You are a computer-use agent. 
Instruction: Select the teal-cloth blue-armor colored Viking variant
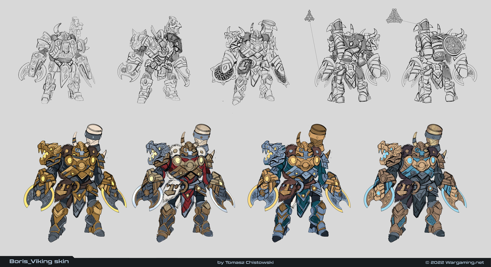coord(299,183)
